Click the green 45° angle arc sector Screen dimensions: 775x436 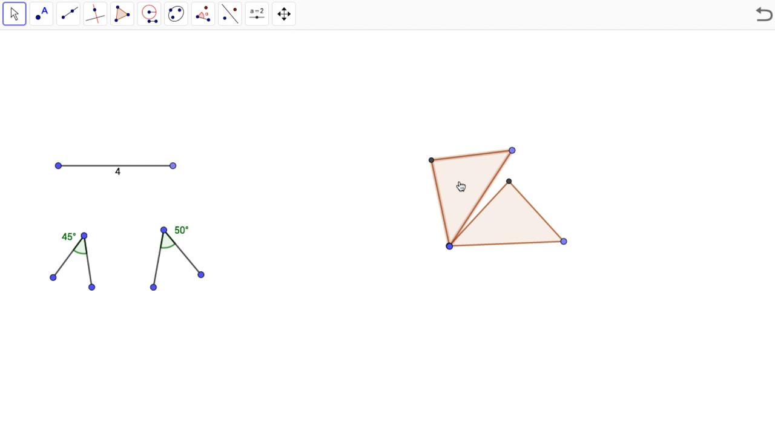tap(81, 246)
